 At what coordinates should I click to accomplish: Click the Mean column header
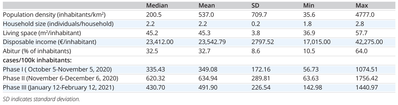click(x=207, y=5)
